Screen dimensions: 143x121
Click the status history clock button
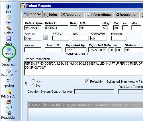tap(46, 38)
